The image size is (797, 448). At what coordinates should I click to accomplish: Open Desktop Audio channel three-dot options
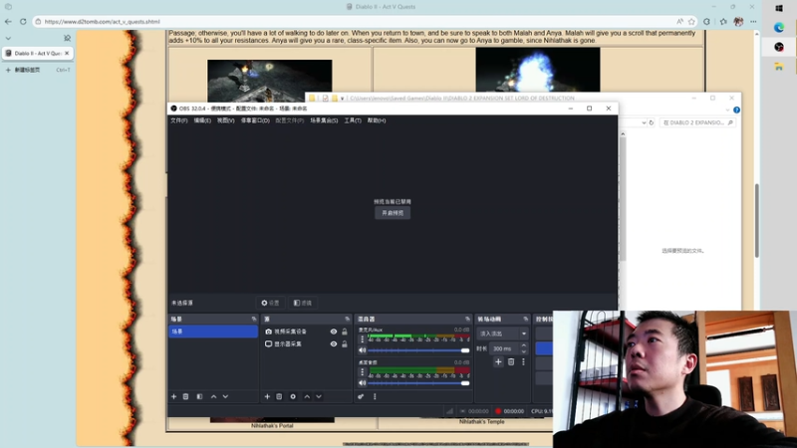pyautogui.click(x=363, y=372)
